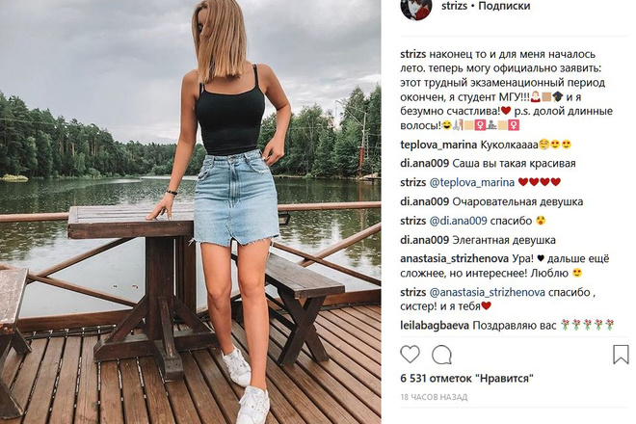Image resolution: width=636 pixels, height=424 pixels.
Task: Select the photo of the girl on the pier
Action: (x=190, y=212)
